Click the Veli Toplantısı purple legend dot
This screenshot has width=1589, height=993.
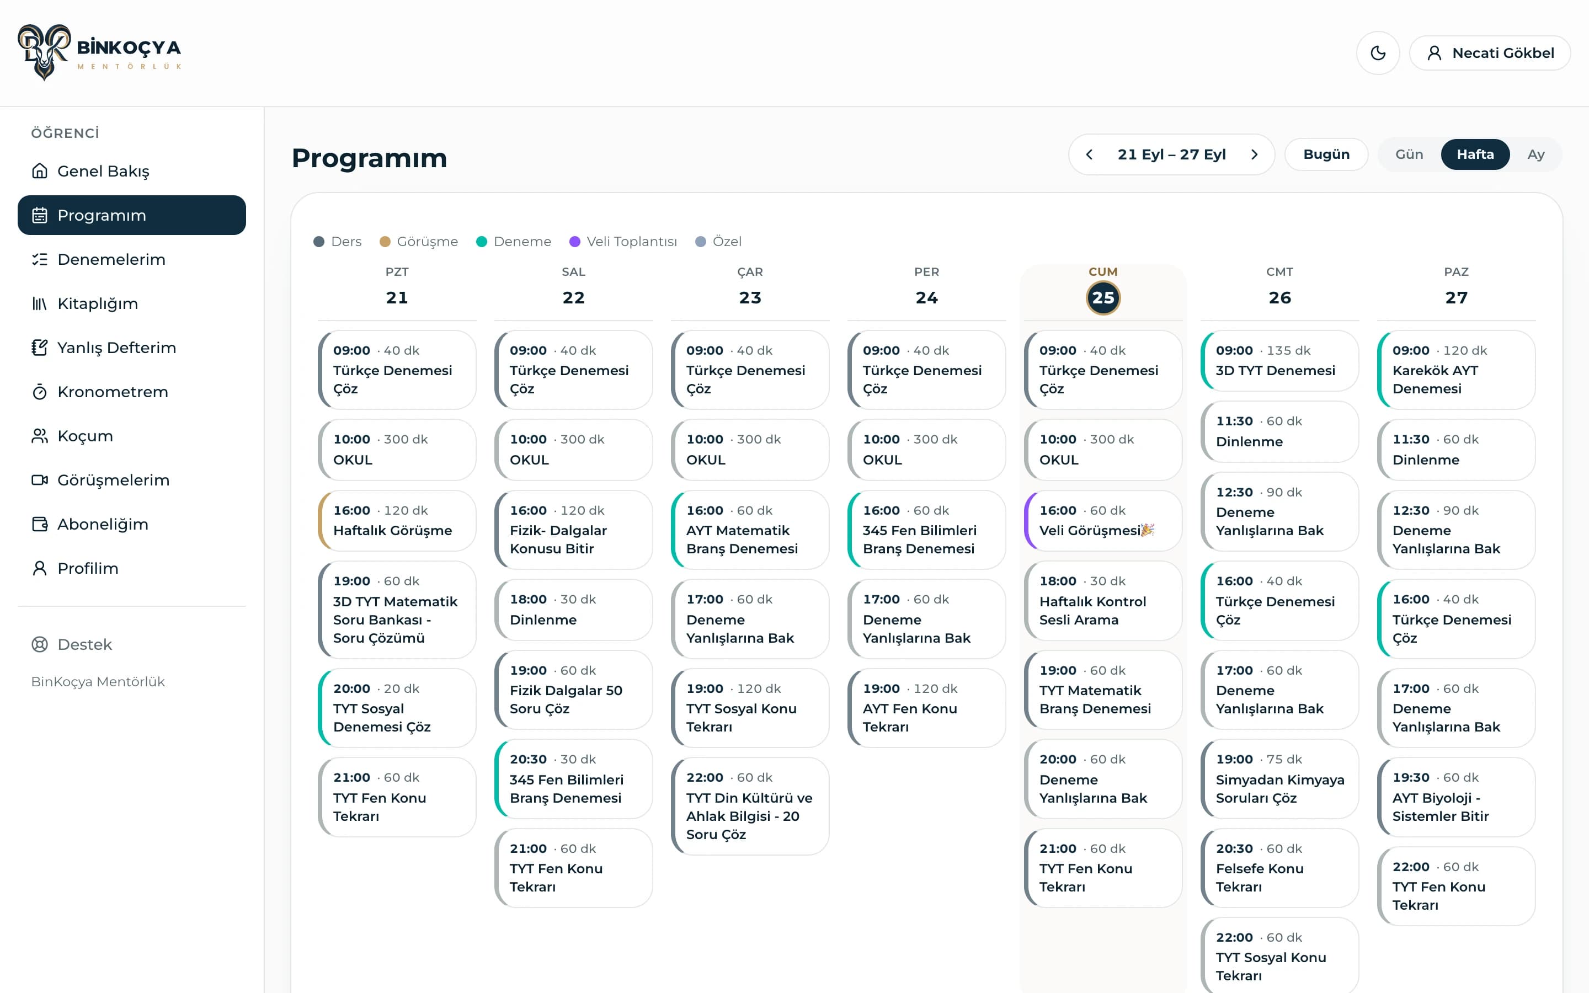pos(574,242)
